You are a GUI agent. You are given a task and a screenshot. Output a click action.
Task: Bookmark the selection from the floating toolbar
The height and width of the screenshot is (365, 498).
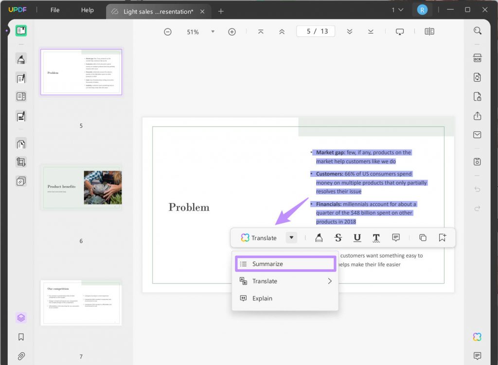pos(442,238)
